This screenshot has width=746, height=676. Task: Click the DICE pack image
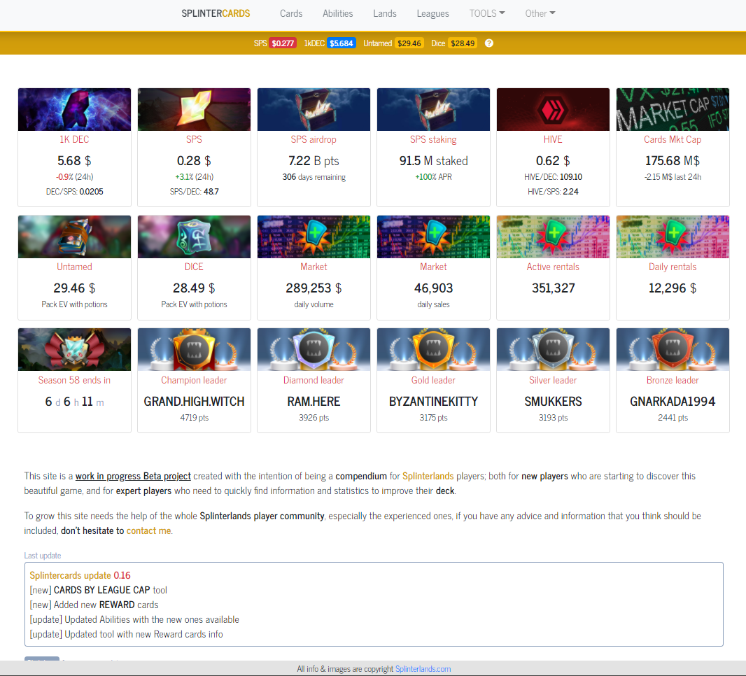194,237
